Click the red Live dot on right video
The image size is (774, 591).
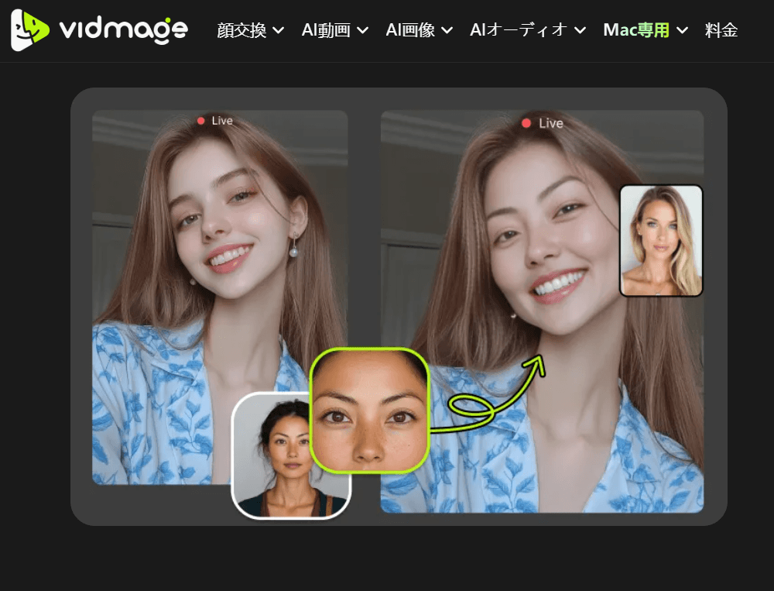point(526,123)
